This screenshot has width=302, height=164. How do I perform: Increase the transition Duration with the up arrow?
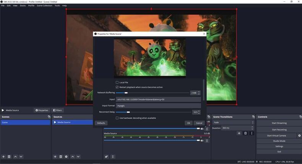[x=252, y=127]
